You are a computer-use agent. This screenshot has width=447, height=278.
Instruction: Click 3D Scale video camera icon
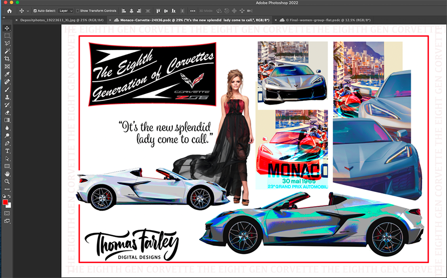pos(250,11)
